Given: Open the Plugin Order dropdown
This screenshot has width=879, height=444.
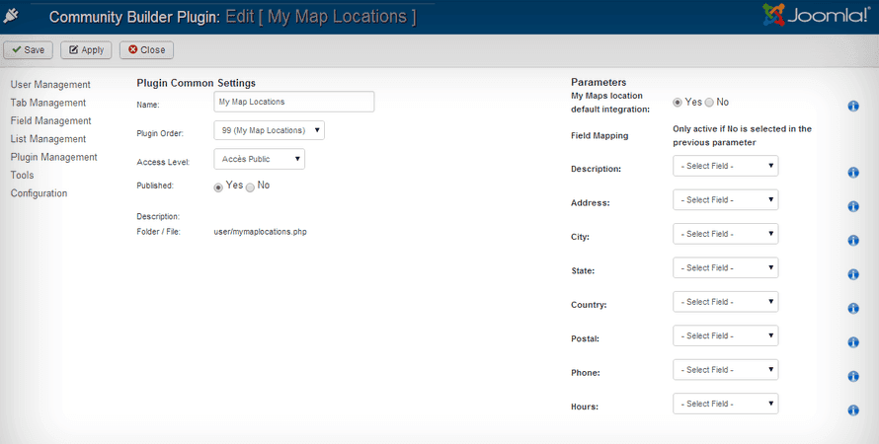Looking at the screenshot, I should point(269,130).
